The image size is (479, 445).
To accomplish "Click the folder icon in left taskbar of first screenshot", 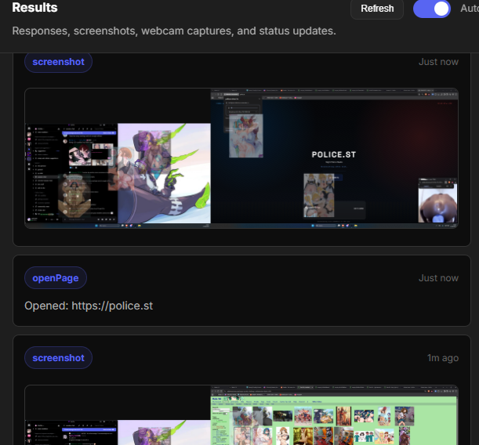I will 140,226.
